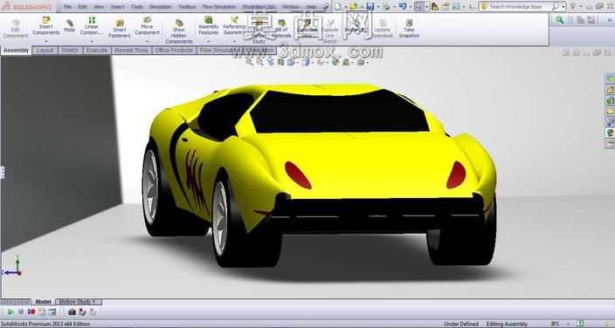Image resolution: width=615 pixels, height=328 pixels.
Task: Click 'Under Defined' status text
Action: (461, 325)
